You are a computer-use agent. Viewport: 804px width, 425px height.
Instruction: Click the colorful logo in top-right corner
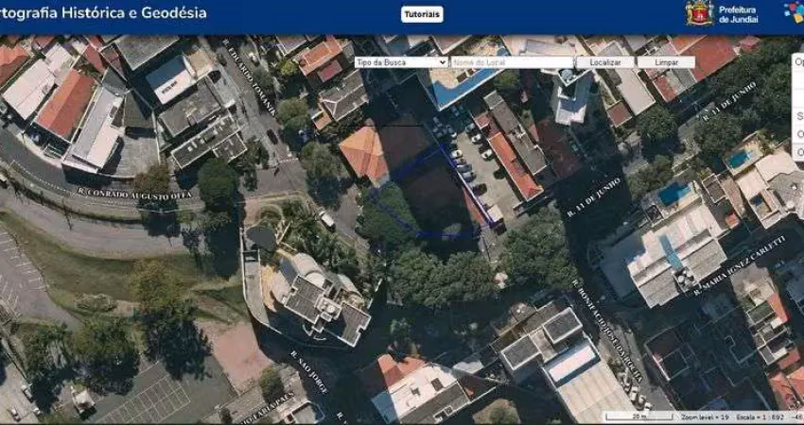pyautogui.click(x=794, y=12)
